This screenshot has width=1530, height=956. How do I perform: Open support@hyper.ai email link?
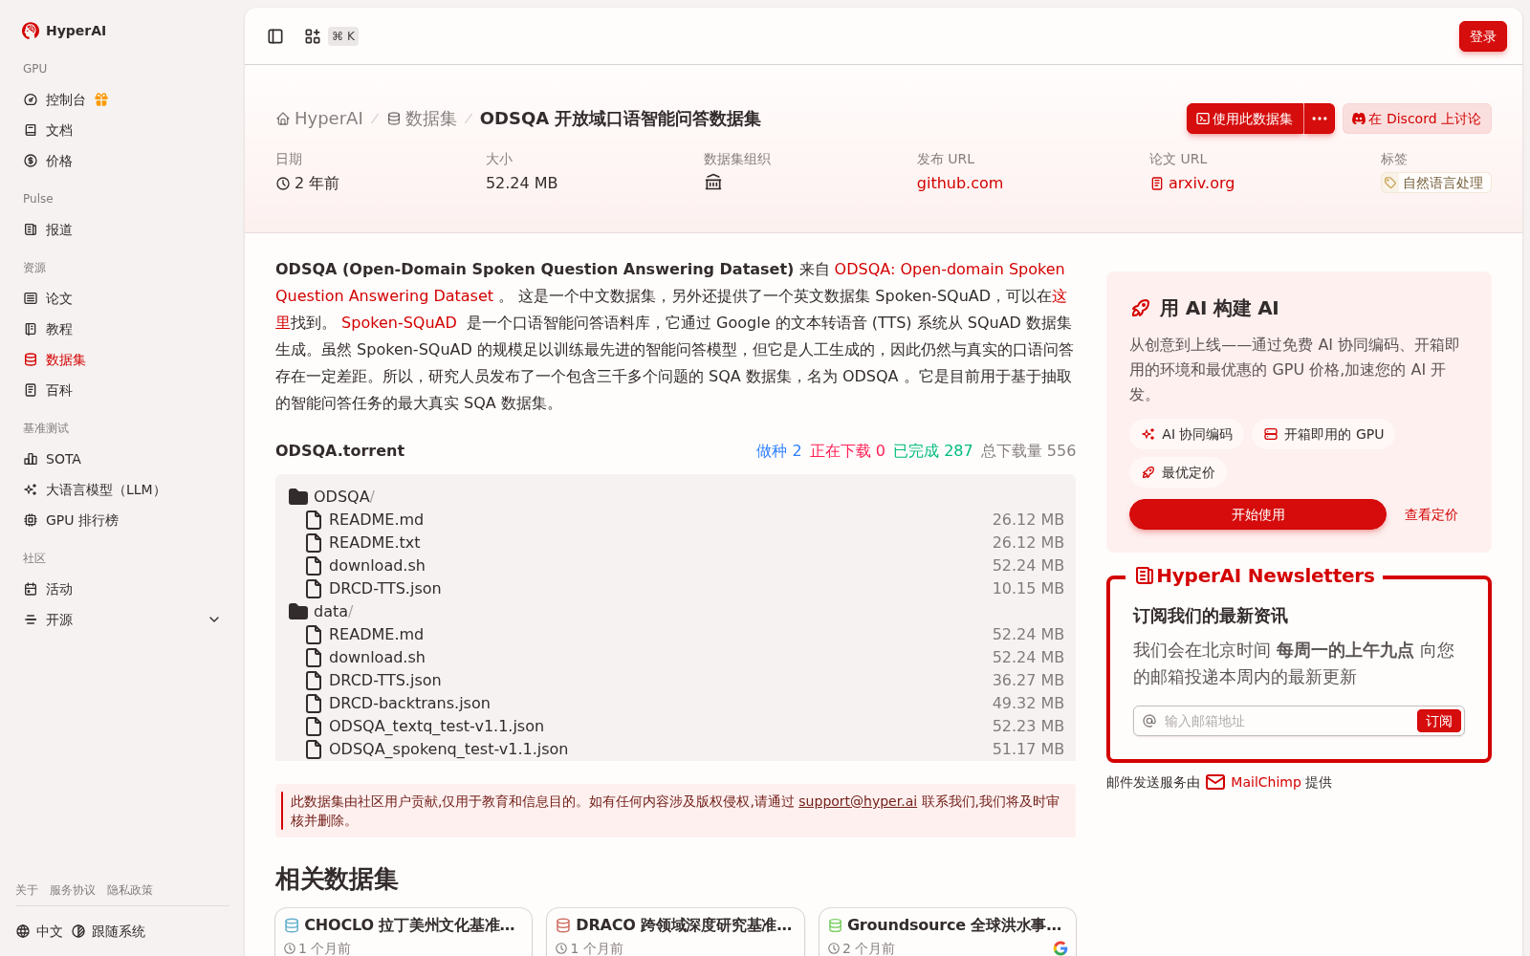[x=858, y=801]
